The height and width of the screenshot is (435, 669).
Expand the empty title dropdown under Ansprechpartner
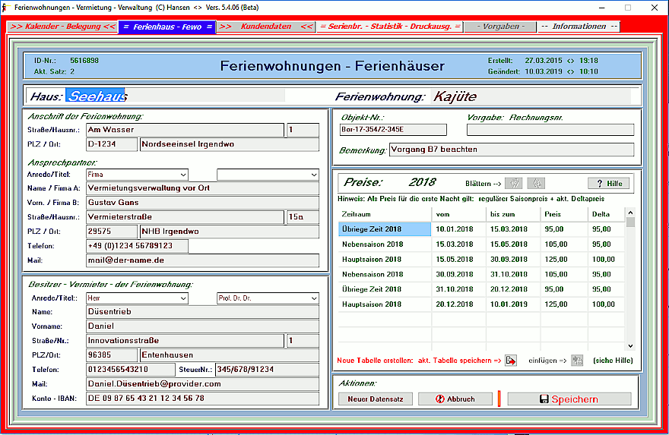(x=268, y=174)
